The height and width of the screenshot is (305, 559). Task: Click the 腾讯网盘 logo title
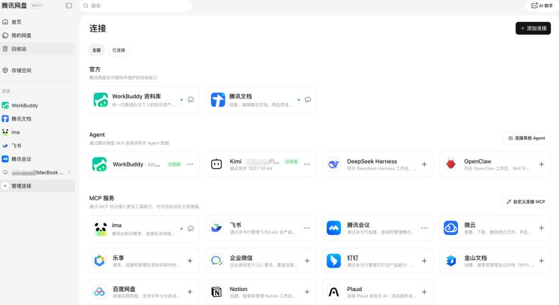pos(14,5)
